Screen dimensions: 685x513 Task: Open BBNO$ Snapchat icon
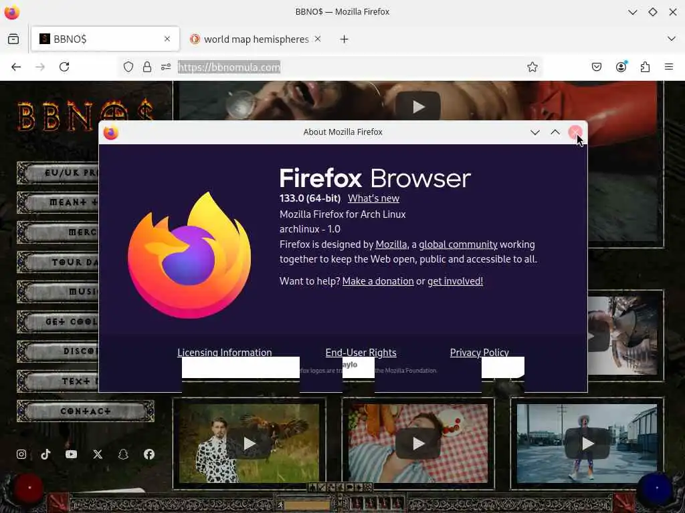point(123,454)
